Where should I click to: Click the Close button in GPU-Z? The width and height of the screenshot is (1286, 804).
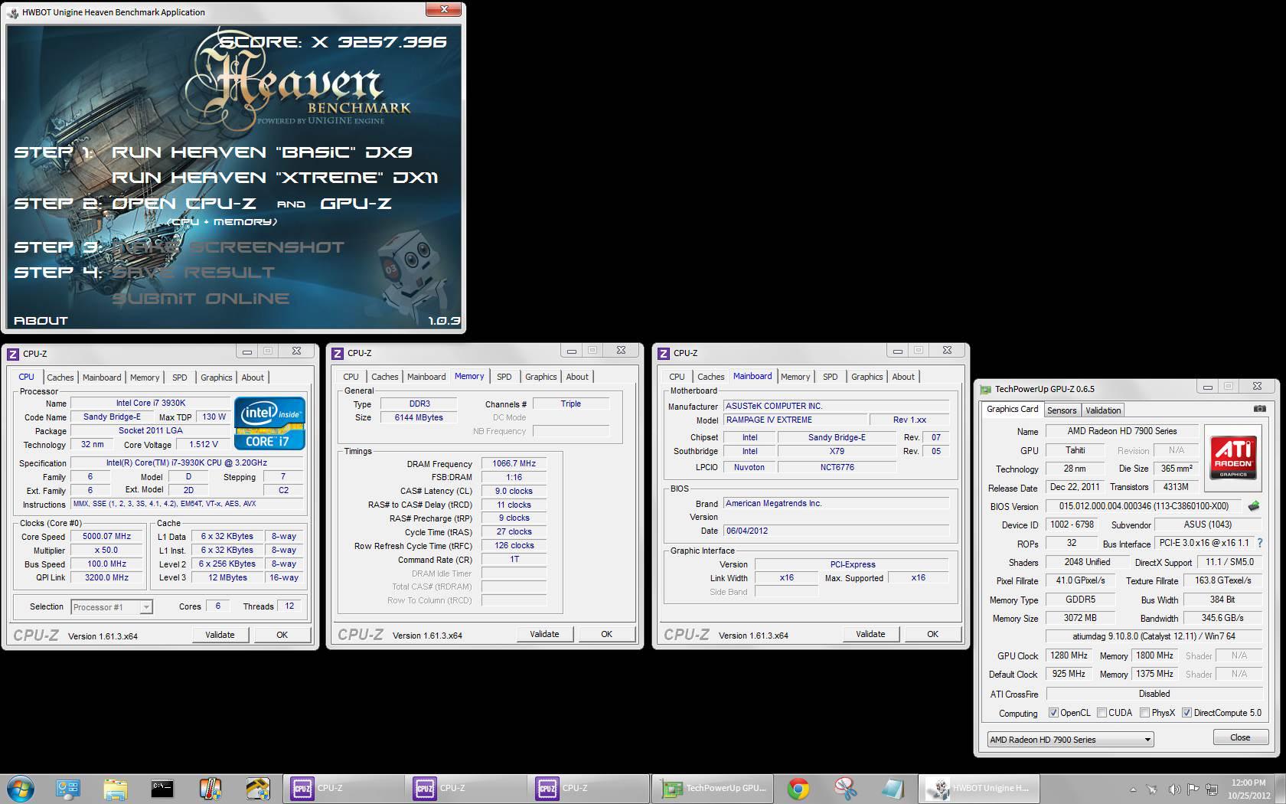click(x=1240, y=737)
